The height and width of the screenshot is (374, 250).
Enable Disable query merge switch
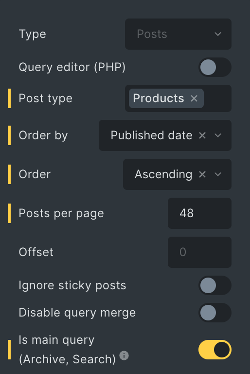pyautogui.click(x=214, y=313)
